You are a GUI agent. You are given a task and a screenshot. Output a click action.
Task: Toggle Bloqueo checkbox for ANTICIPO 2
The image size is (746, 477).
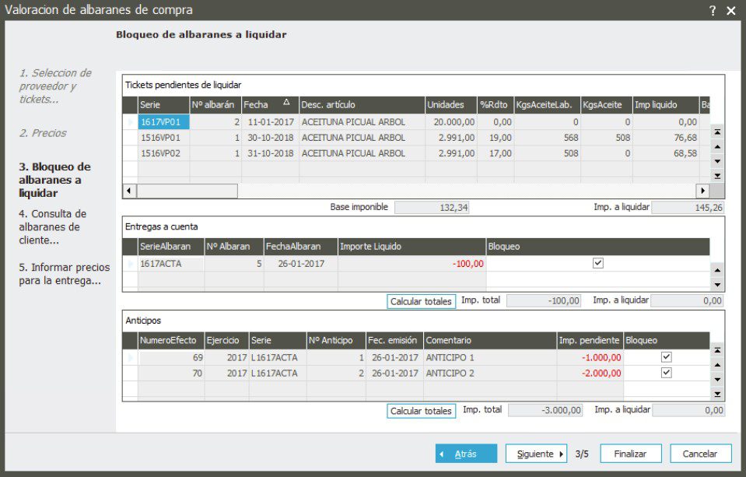[666, 373]
